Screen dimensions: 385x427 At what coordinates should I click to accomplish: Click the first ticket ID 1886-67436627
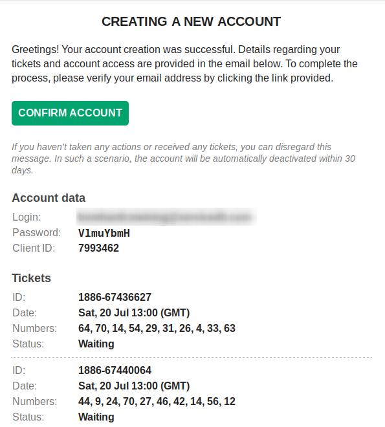coord(115,297)
